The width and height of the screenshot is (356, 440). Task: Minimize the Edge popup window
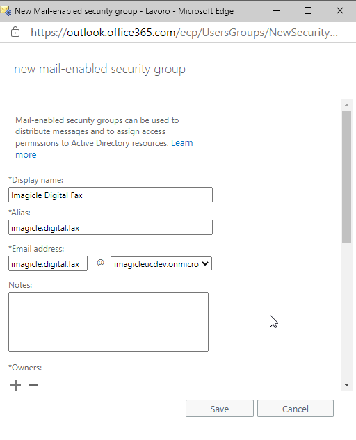pos(276,11)
